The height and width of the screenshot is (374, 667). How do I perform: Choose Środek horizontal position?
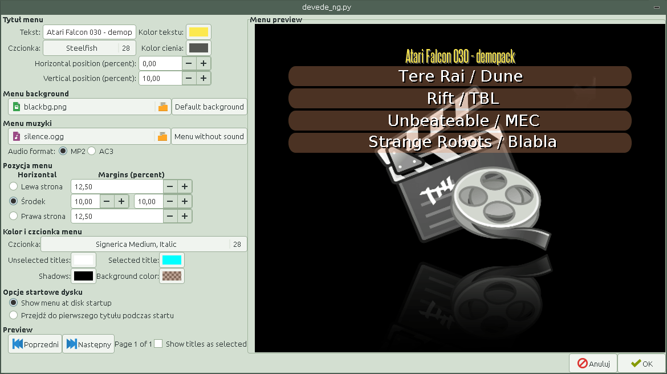point(14,201)
